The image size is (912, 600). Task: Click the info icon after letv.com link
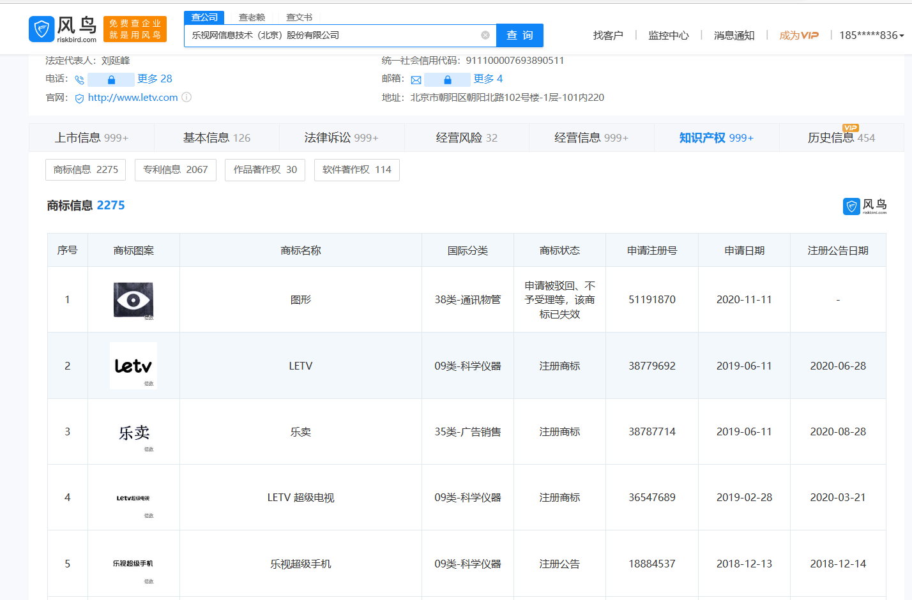(x=186, y=97)
